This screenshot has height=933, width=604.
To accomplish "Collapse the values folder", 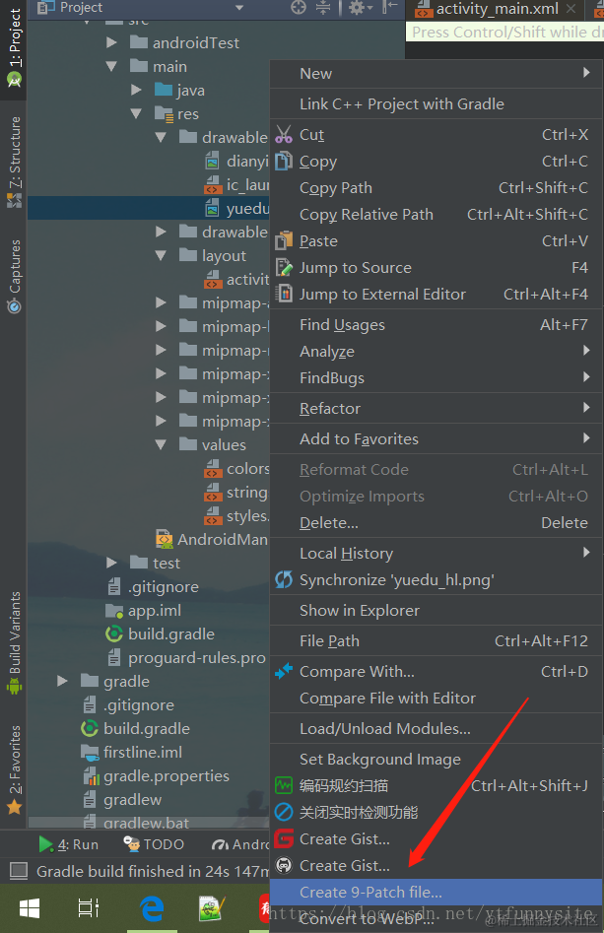I will click(x=161, y=444).
